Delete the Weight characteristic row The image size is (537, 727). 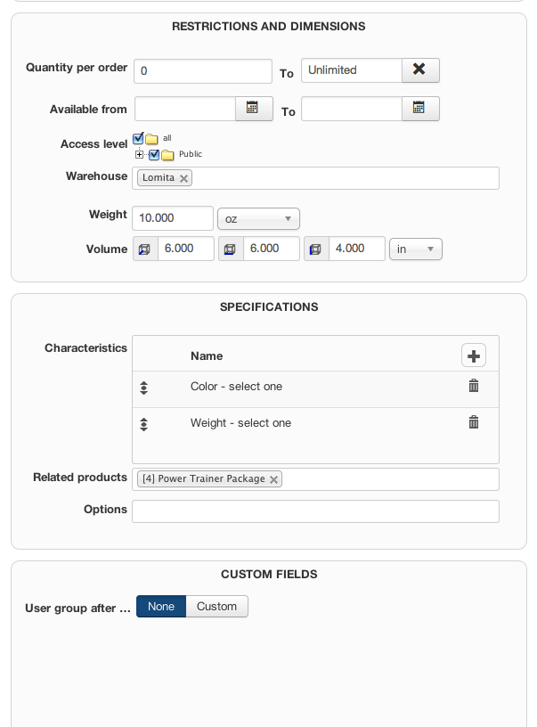point(474,422)
